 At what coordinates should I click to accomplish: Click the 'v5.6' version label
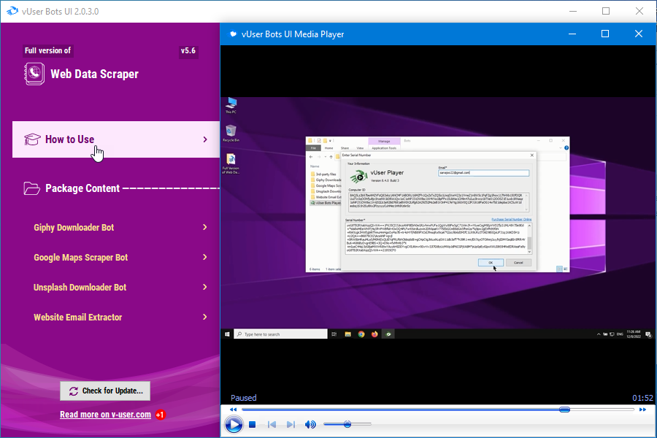(188, 50)
